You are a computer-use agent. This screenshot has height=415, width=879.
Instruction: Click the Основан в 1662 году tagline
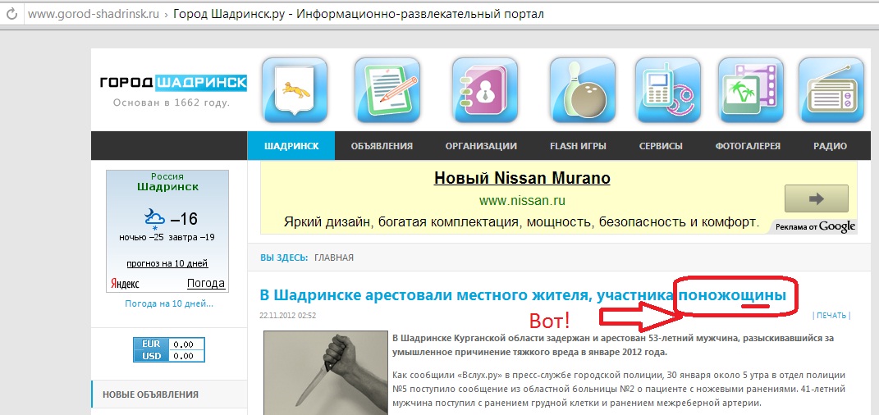172,103
